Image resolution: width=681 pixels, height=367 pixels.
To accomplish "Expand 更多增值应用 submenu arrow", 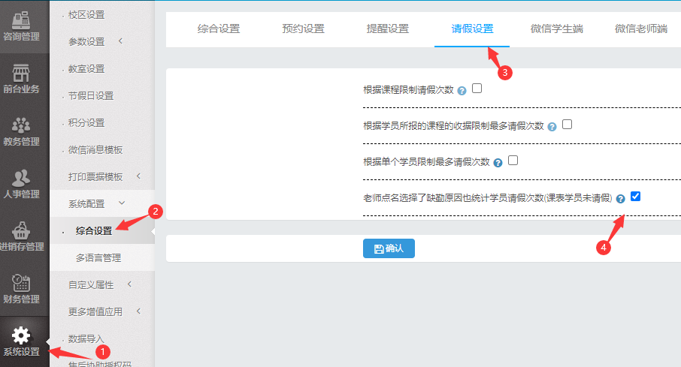I will coord(138,311).
